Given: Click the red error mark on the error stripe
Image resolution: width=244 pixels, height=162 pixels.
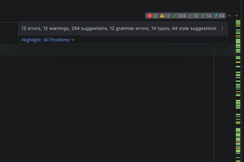Looking at the screenshot, I should (x=238, y=142).
